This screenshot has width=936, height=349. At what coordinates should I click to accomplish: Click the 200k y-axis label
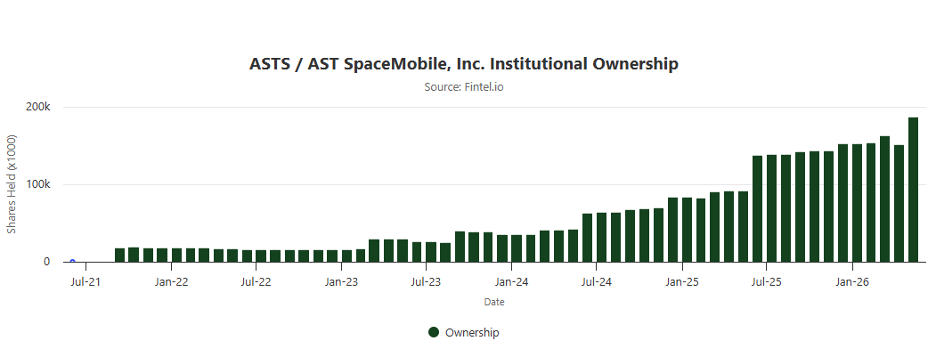coord(39,108)
